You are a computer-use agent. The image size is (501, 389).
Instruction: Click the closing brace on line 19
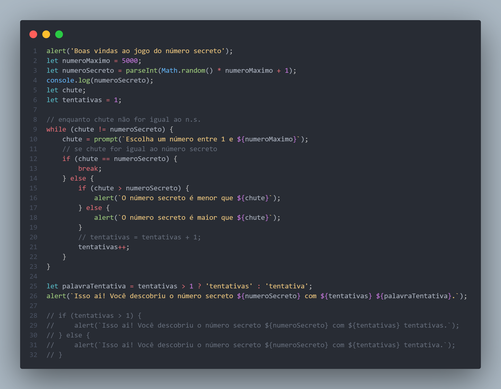click(80, 227)
